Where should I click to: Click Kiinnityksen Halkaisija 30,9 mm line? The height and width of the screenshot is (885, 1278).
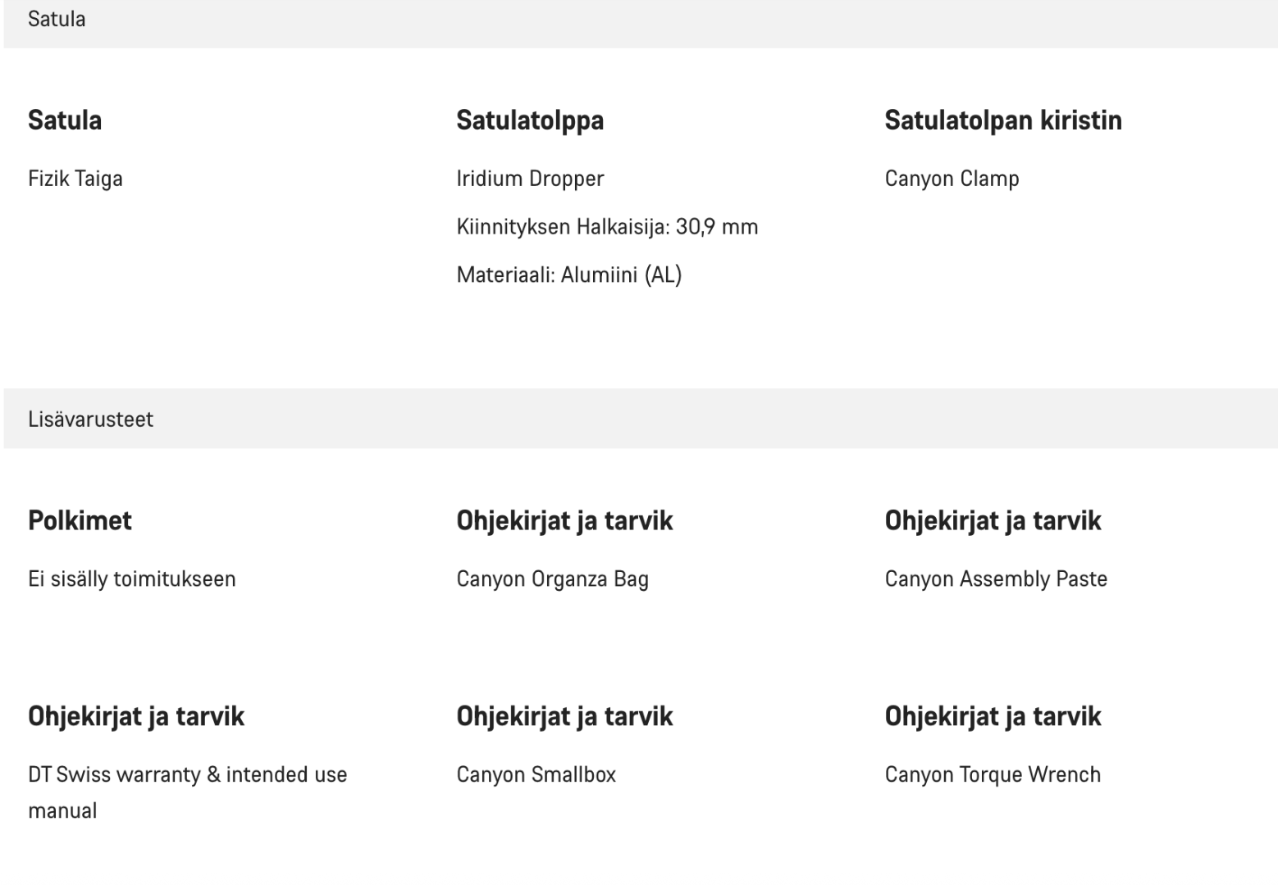click(607, 227)
